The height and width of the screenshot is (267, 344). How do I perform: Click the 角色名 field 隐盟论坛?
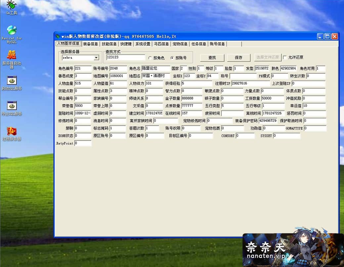tap(155, 68)
